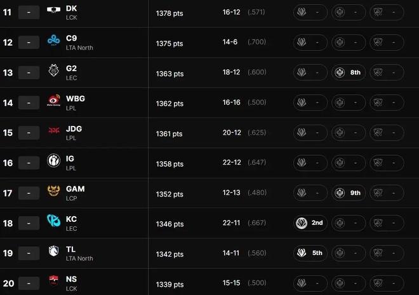419x295 pixels.
Task: Click NS's 15-15 win-loss record
Action: (231, 283)
